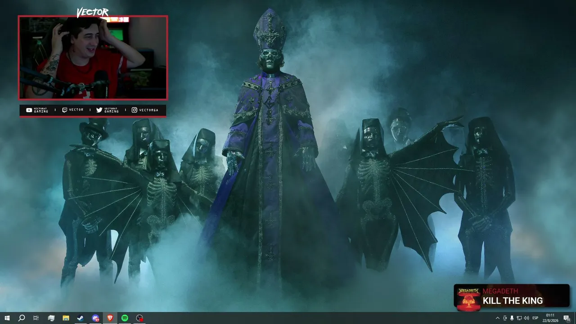Open Windows Search from the taskbar
Screen dimensions: 576x324
coord(21,318)
